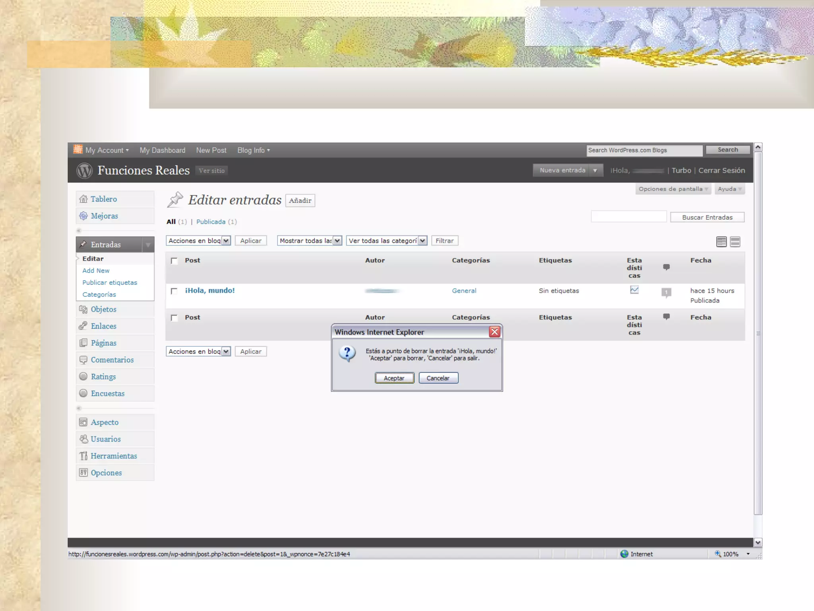Click the Buscar Entradas search field
Viewport: 814px width, 611px height.
point(628,217)
